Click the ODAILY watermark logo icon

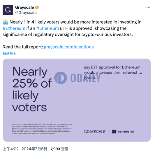pyautogui.click(x=61, y=78)
